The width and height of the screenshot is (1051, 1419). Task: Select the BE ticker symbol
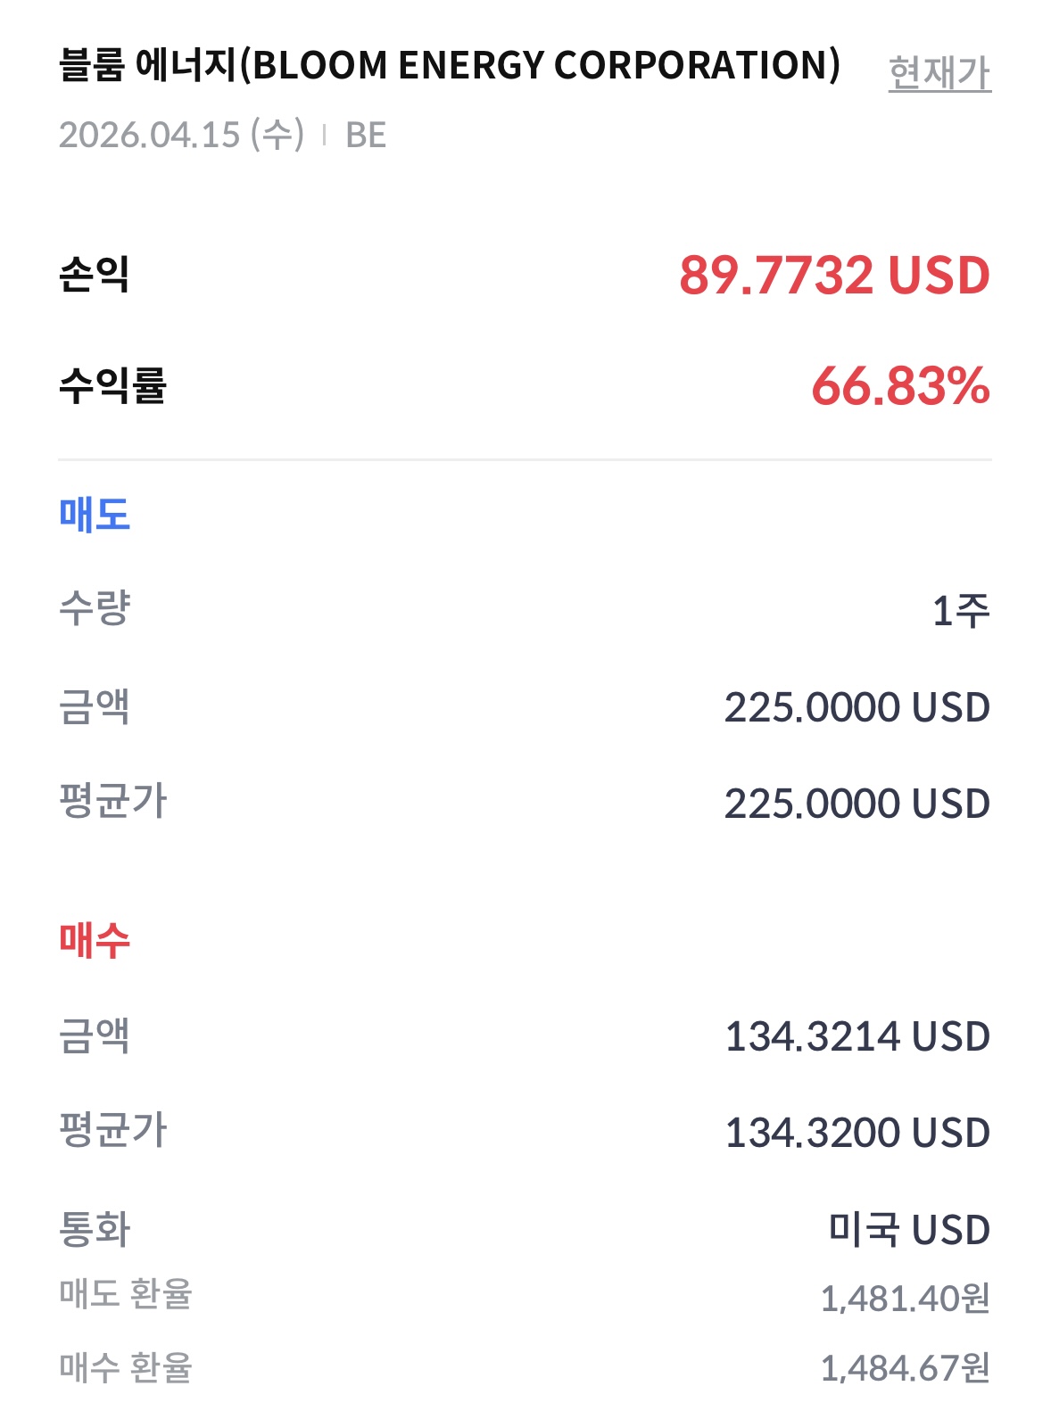tap(366, 136)
